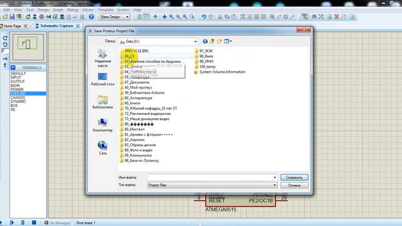Click the red X remove sheet icon

pos(337,17)
